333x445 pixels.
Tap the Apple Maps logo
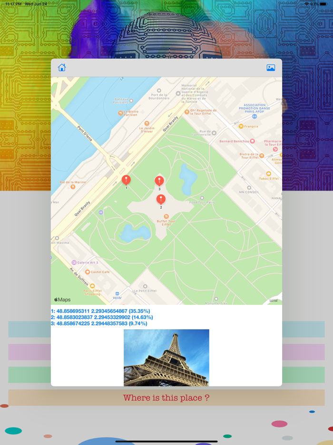[x=62, y=300]
